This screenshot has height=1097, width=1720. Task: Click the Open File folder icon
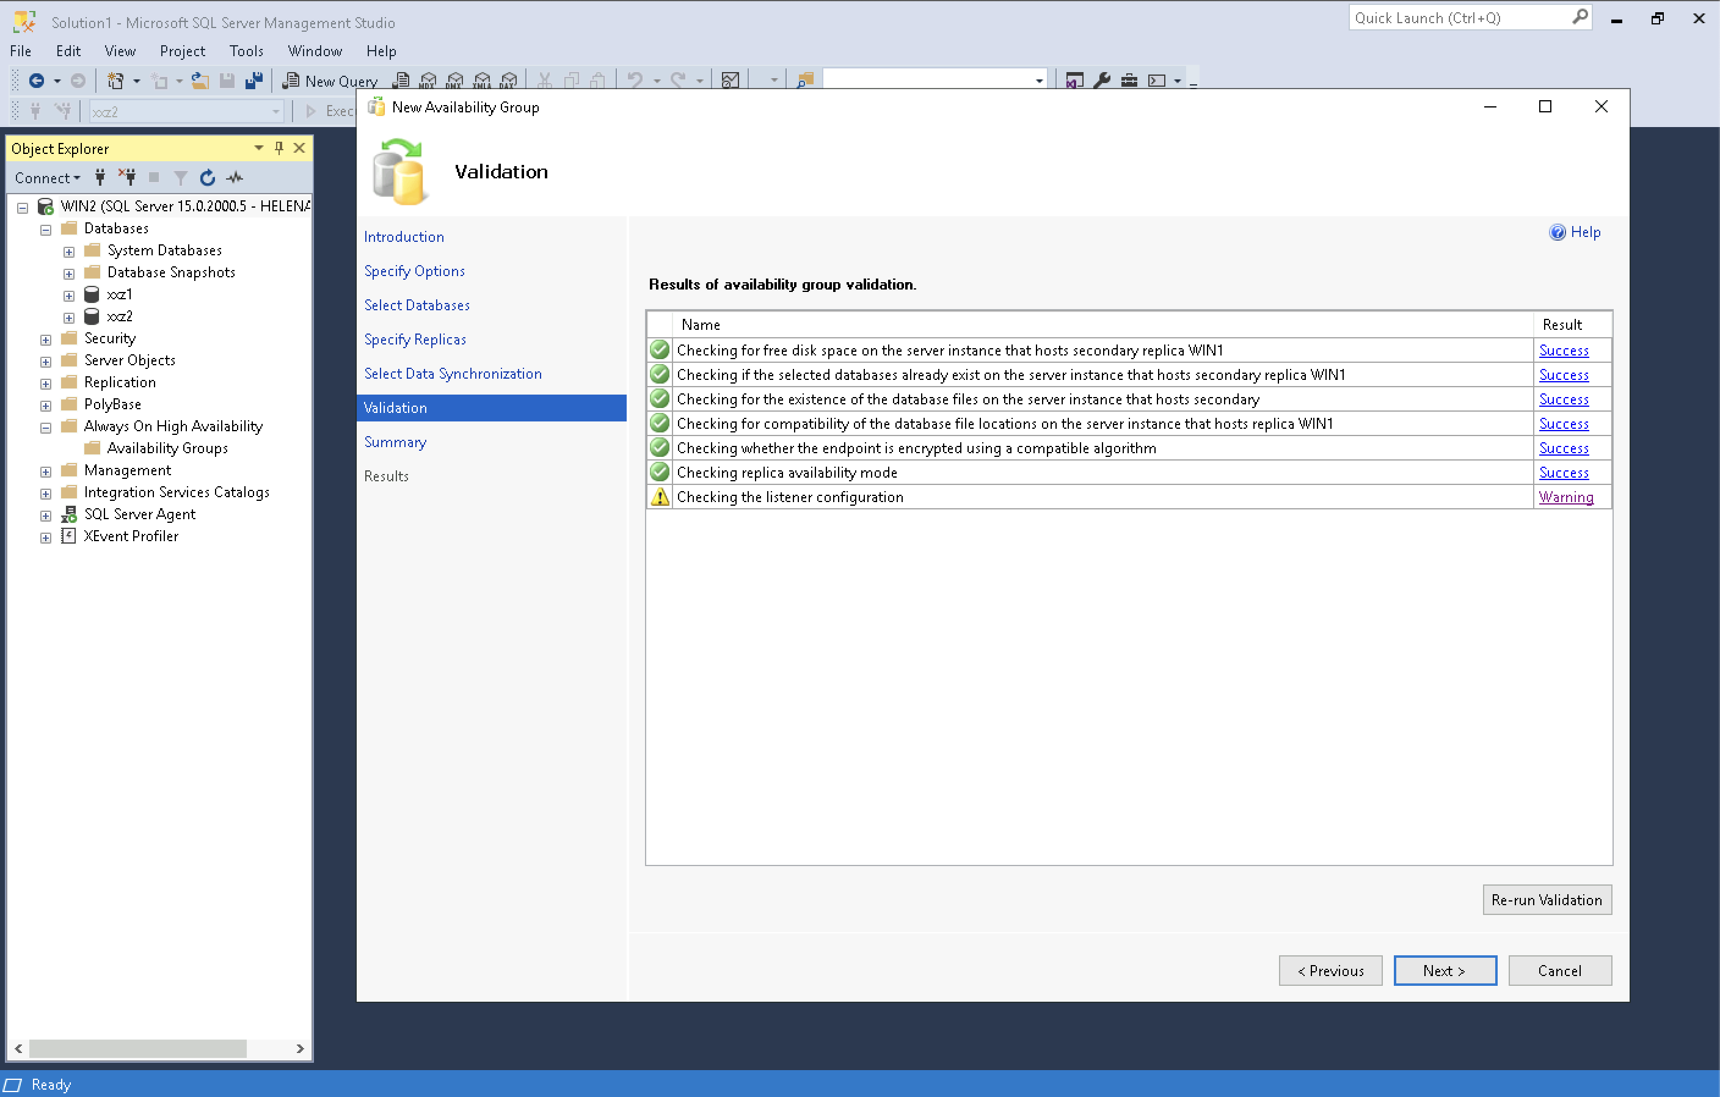click(200, 81)
